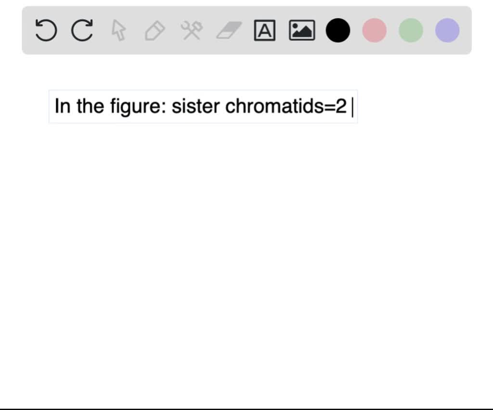This screenshot has height=410, width=493.
Task: Pick the pink color swatch
Action: click(374, 30)
